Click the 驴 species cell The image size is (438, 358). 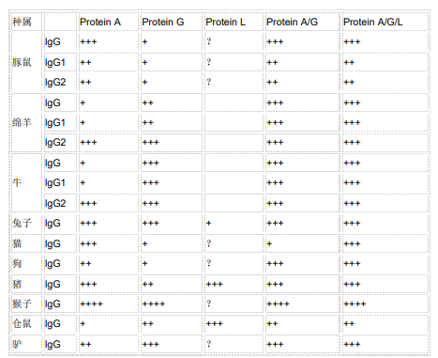26,344
